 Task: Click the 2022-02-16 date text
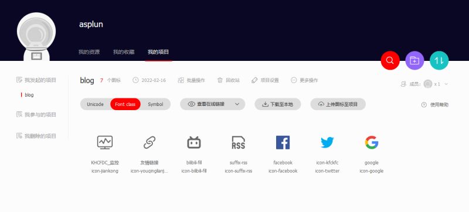pos(154,80)
